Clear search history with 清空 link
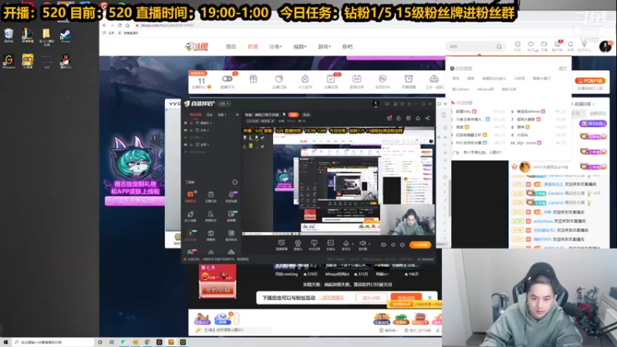The height and width of the screenshot is (347, 617). click(x=563, y=69)
